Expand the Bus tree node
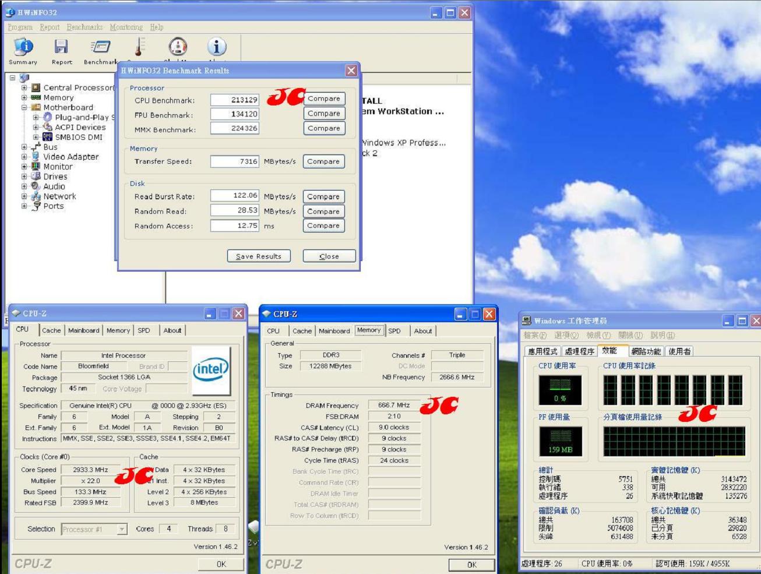Viewport: 761px width, 574px height. 24,147
